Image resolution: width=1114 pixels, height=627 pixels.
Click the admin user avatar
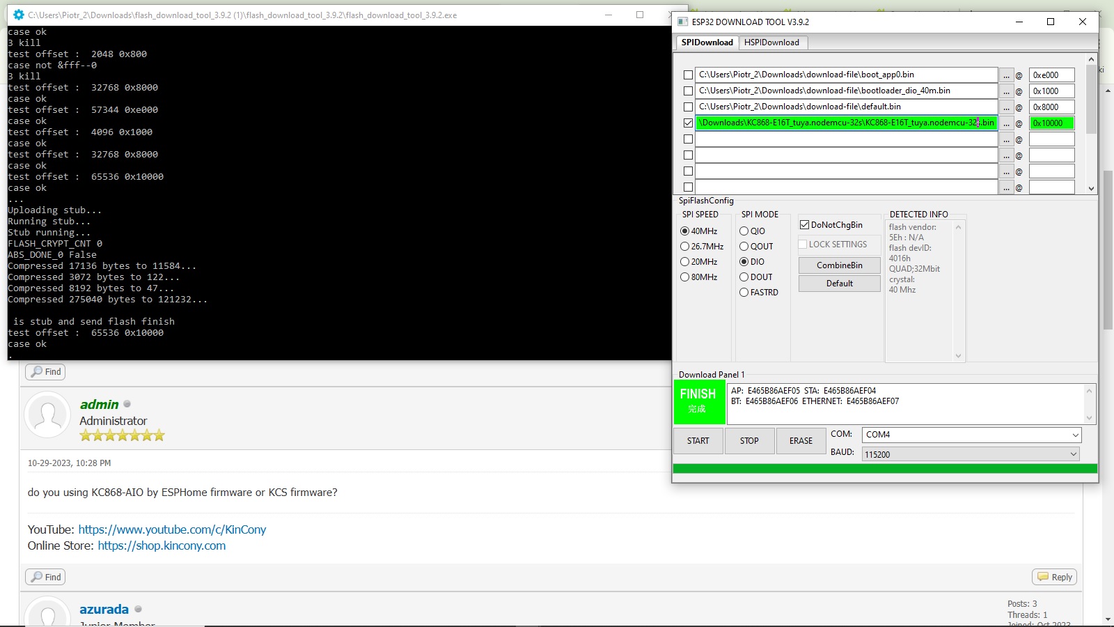coord(47,415)
